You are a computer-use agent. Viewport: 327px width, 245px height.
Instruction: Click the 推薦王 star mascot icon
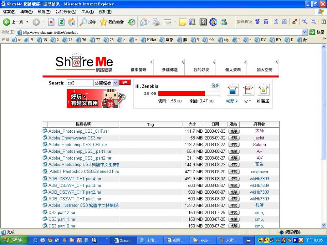pos(263,90)
